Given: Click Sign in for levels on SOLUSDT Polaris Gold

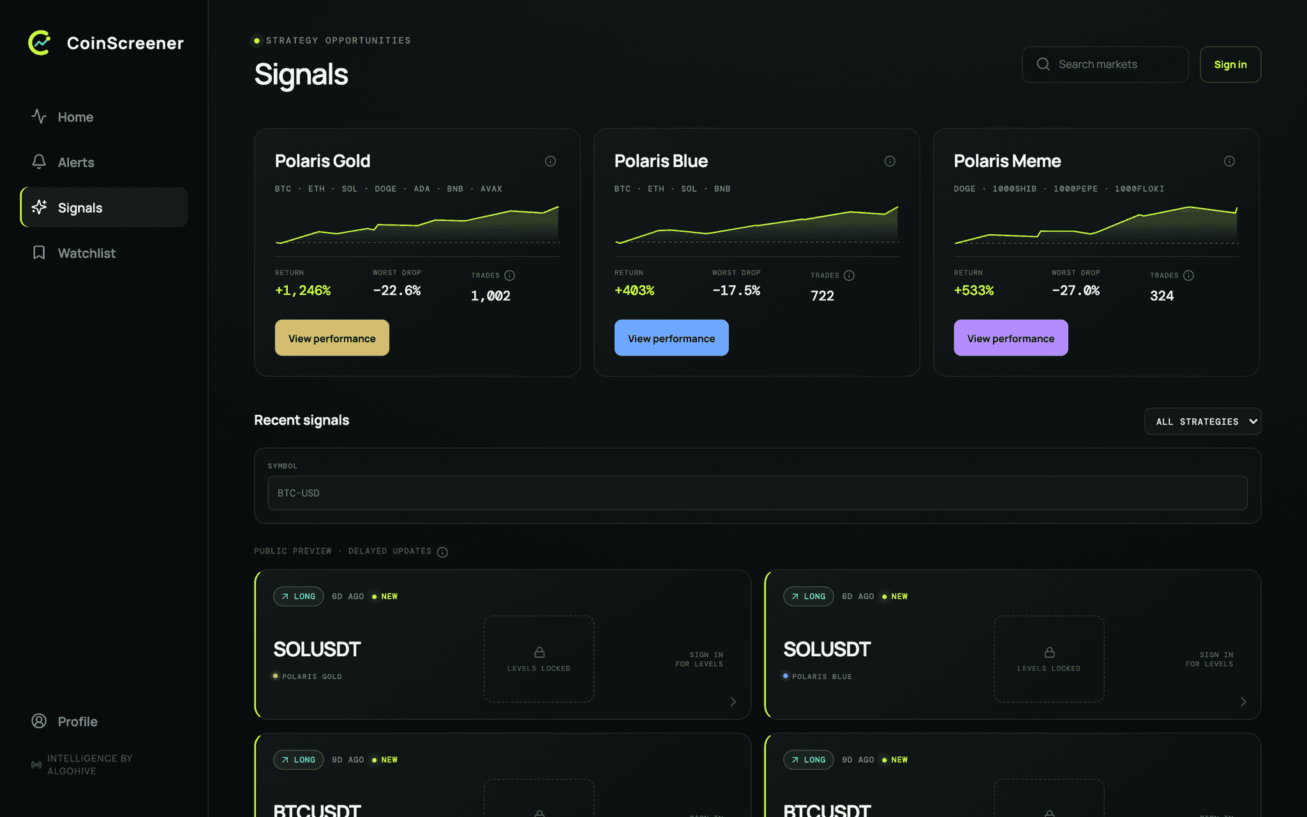Looking at the screenshot, I should (699, 659).
